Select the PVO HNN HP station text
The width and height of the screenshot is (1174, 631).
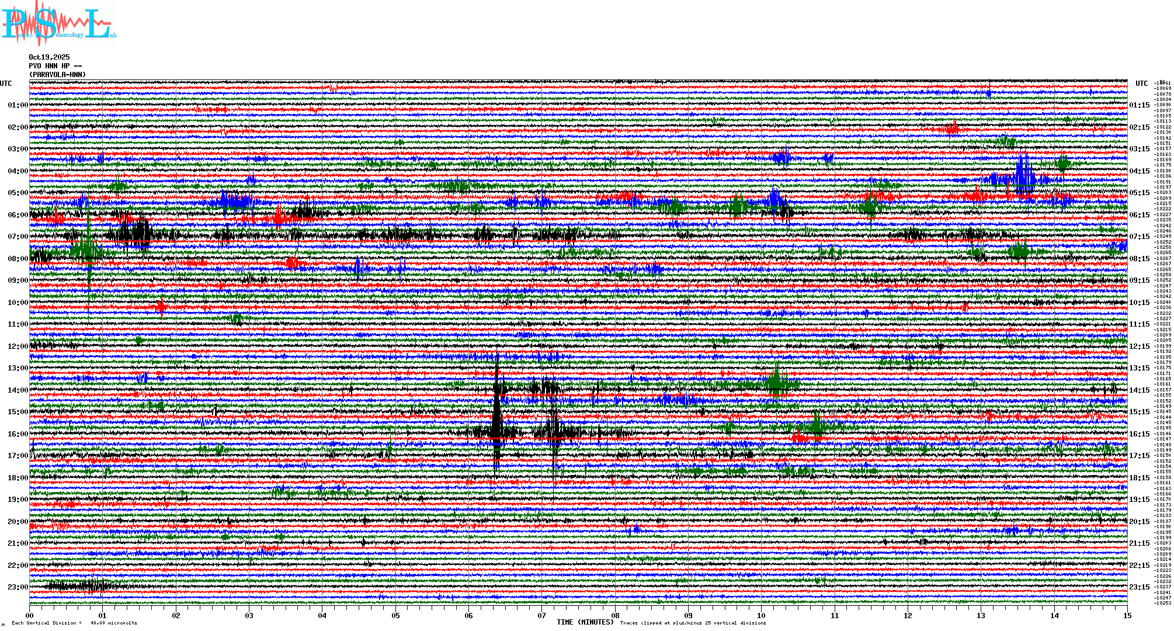pos(55,66)
